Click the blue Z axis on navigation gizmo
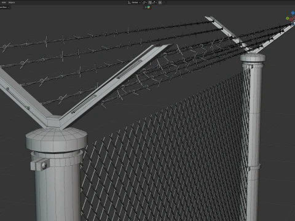Viewport: 295px width, 221px height. tap(293, 13)
